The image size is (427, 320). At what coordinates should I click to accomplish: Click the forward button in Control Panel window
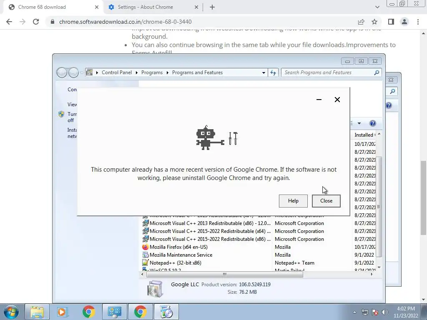click(73, 72)
